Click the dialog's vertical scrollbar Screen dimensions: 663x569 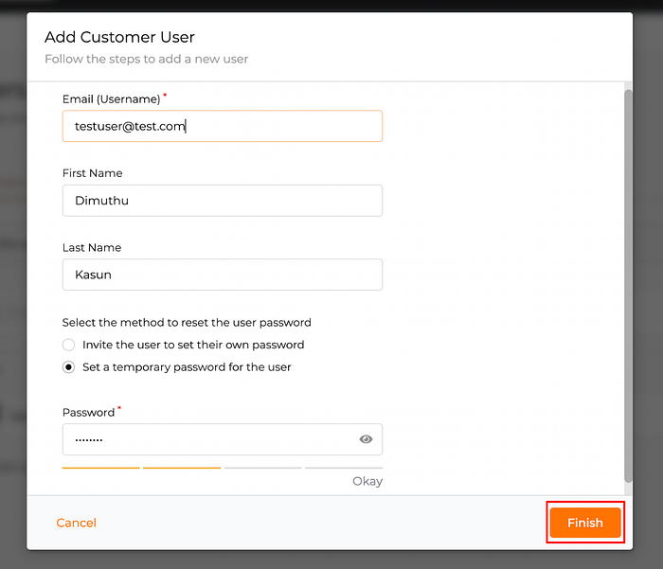pos(628,286)
